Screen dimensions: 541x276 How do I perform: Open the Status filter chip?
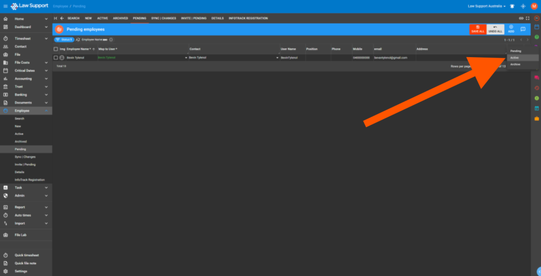point(64,40)
